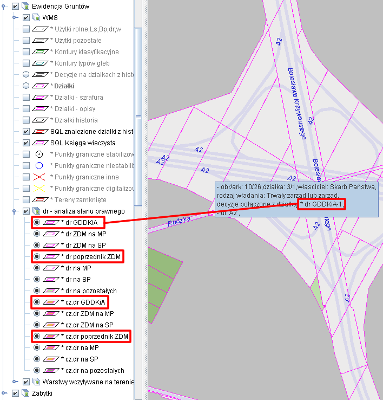Click the Punkty graniczne stabilizowane dotted-circle icon
383x400 pixels.
(39, 154)
